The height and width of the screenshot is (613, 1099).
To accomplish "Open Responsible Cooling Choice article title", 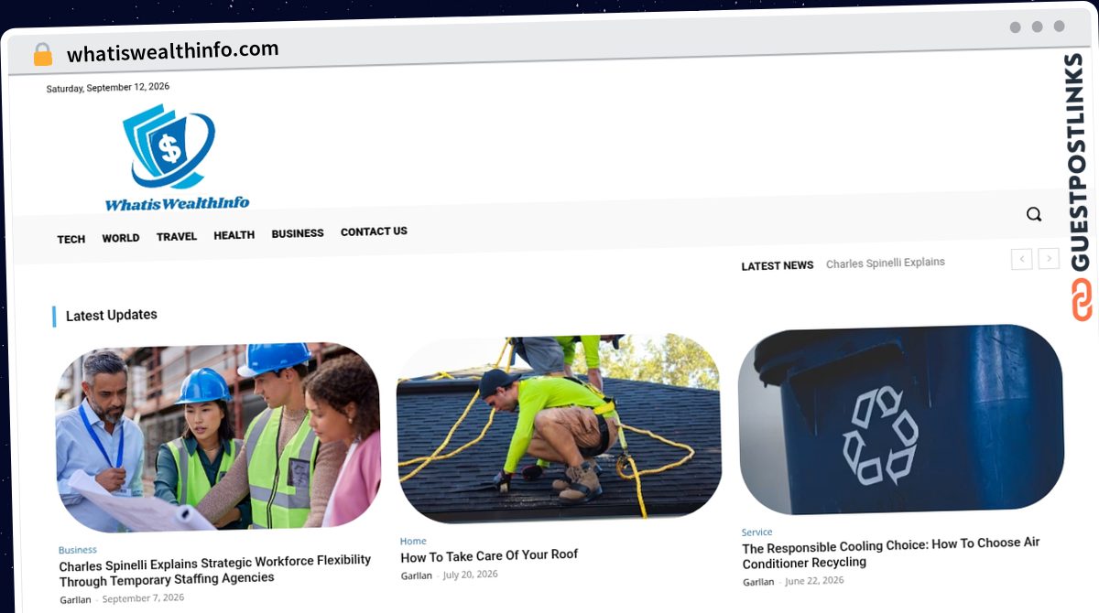I will 891,553.
